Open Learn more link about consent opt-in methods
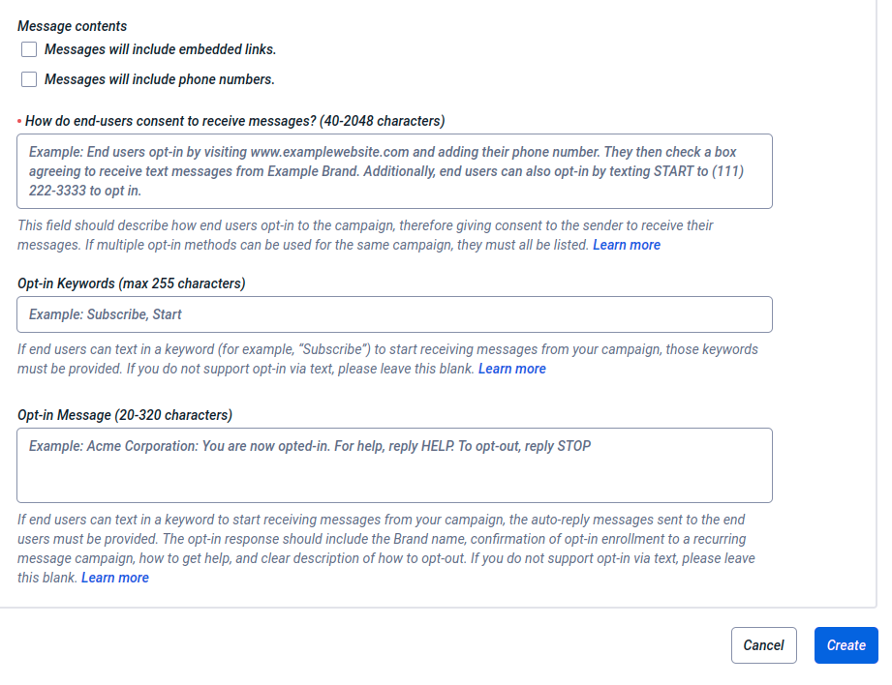 [x=627, y=245]
